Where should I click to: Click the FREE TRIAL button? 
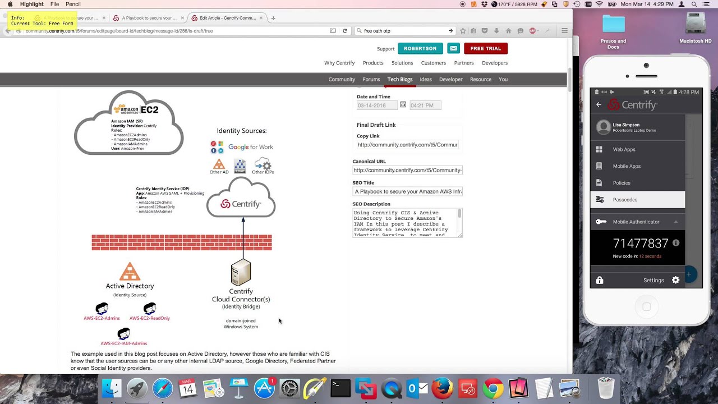tap(486, 48)
